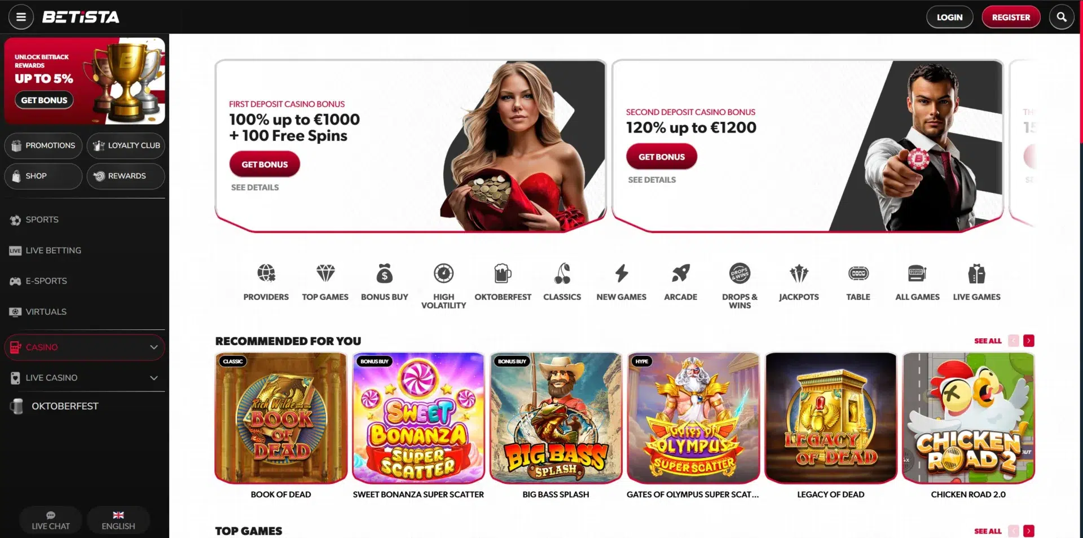Screen dimensions: 1083x538
Task: Show next recommended games with arrow
Action: click(1029, 341)
